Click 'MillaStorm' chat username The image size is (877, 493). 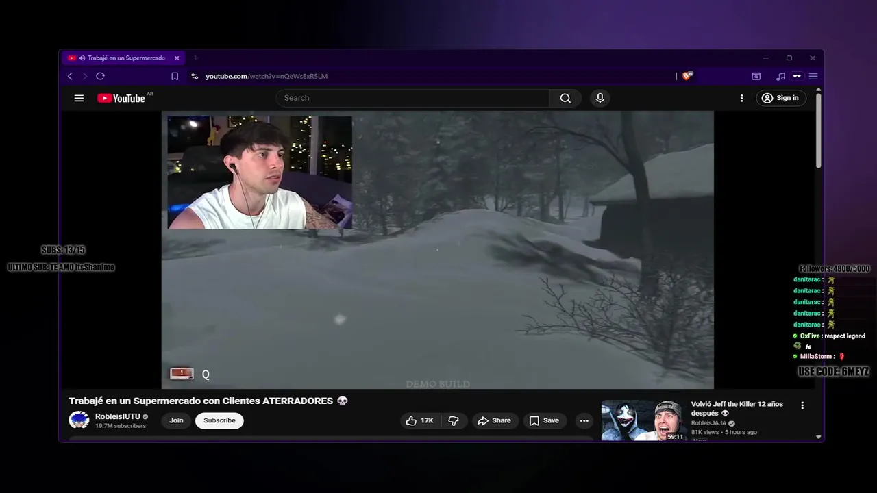click(x=816, y=356)
